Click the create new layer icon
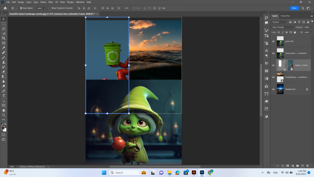Viewport: 314px width, 177px height. [303, 166]
